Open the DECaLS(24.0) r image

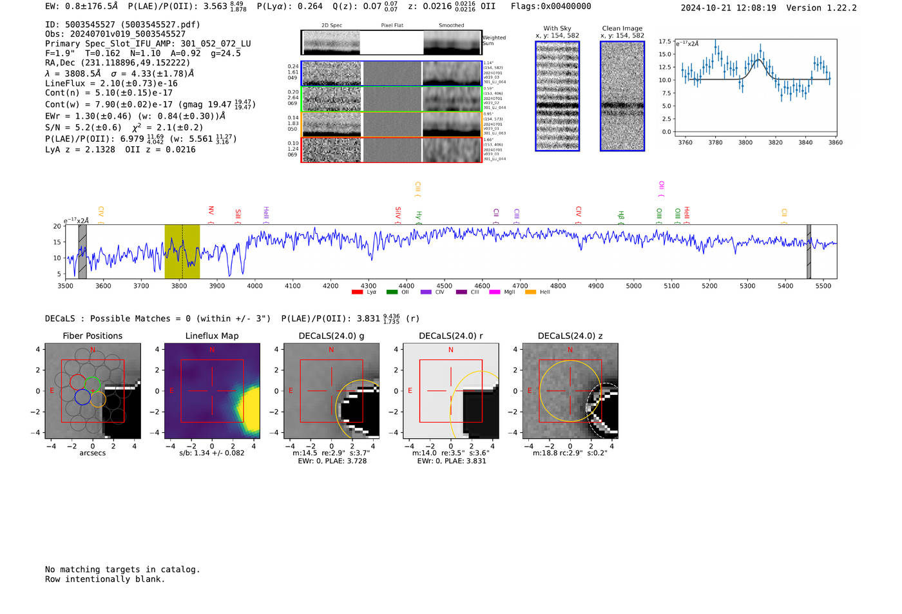(451, 391)
